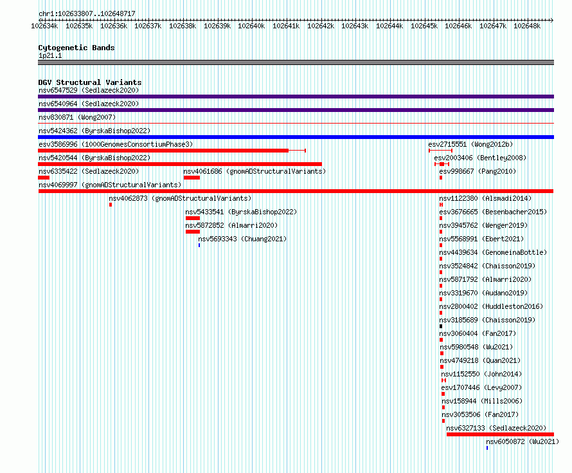The width and height of the screenshot is (572, 473).
Task: Select the nsv3524842 (Chaisson2019) label
Action: (x=487, y=266)
